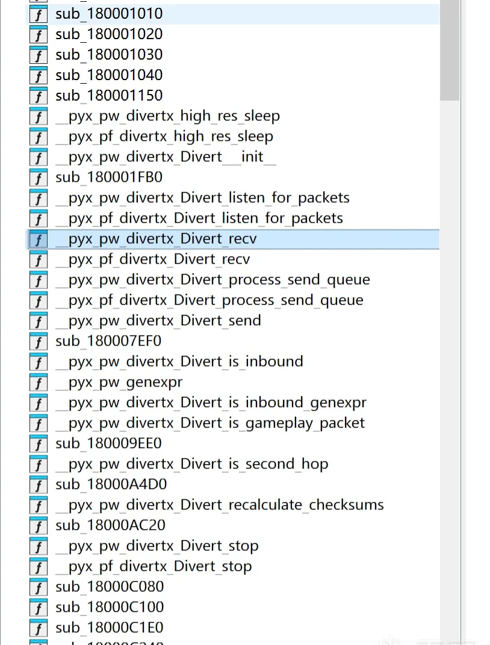Click function icon beside __pyx_pw_divertx_Divert_is_inbound
The height and width of the screenshot is (645, 490).
39,363
